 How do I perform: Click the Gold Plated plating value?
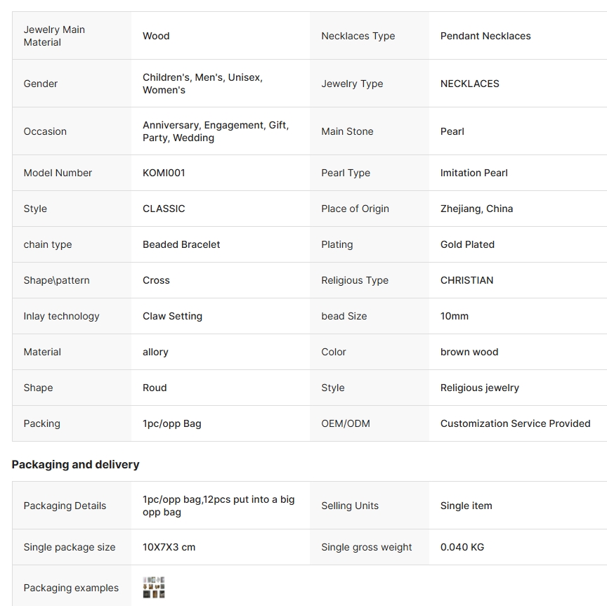[x=467, y=244]
